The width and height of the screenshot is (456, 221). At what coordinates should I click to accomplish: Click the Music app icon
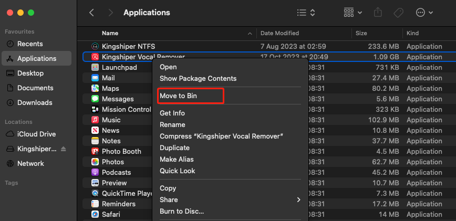95,120
